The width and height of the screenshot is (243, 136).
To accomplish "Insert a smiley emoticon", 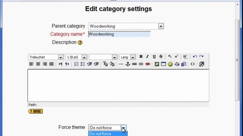I will pos(170,64).
